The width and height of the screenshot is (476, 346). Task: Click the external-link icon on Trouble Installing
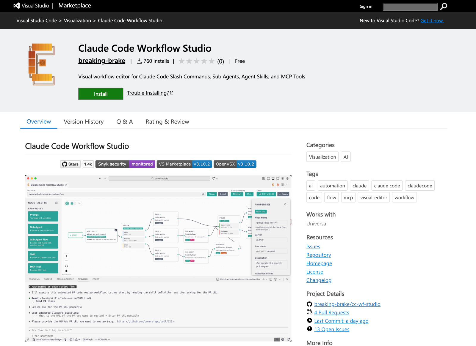pyautogui.click(x=172, y=93)
